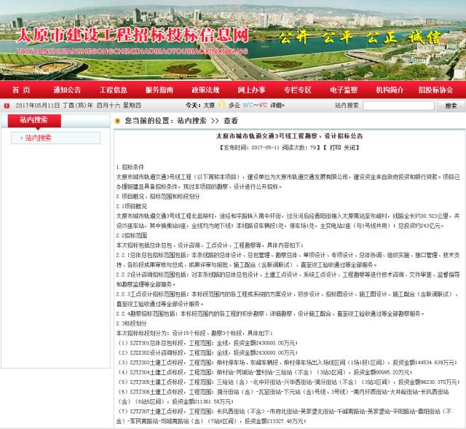The image size is (466, 429).
Task: Click the heading 2.3标段划分
Action: click(131, 323)
